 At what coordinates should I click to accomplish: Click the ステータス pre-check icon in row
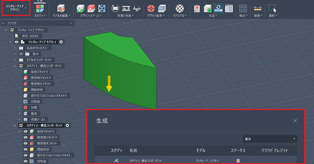point(238,160)
